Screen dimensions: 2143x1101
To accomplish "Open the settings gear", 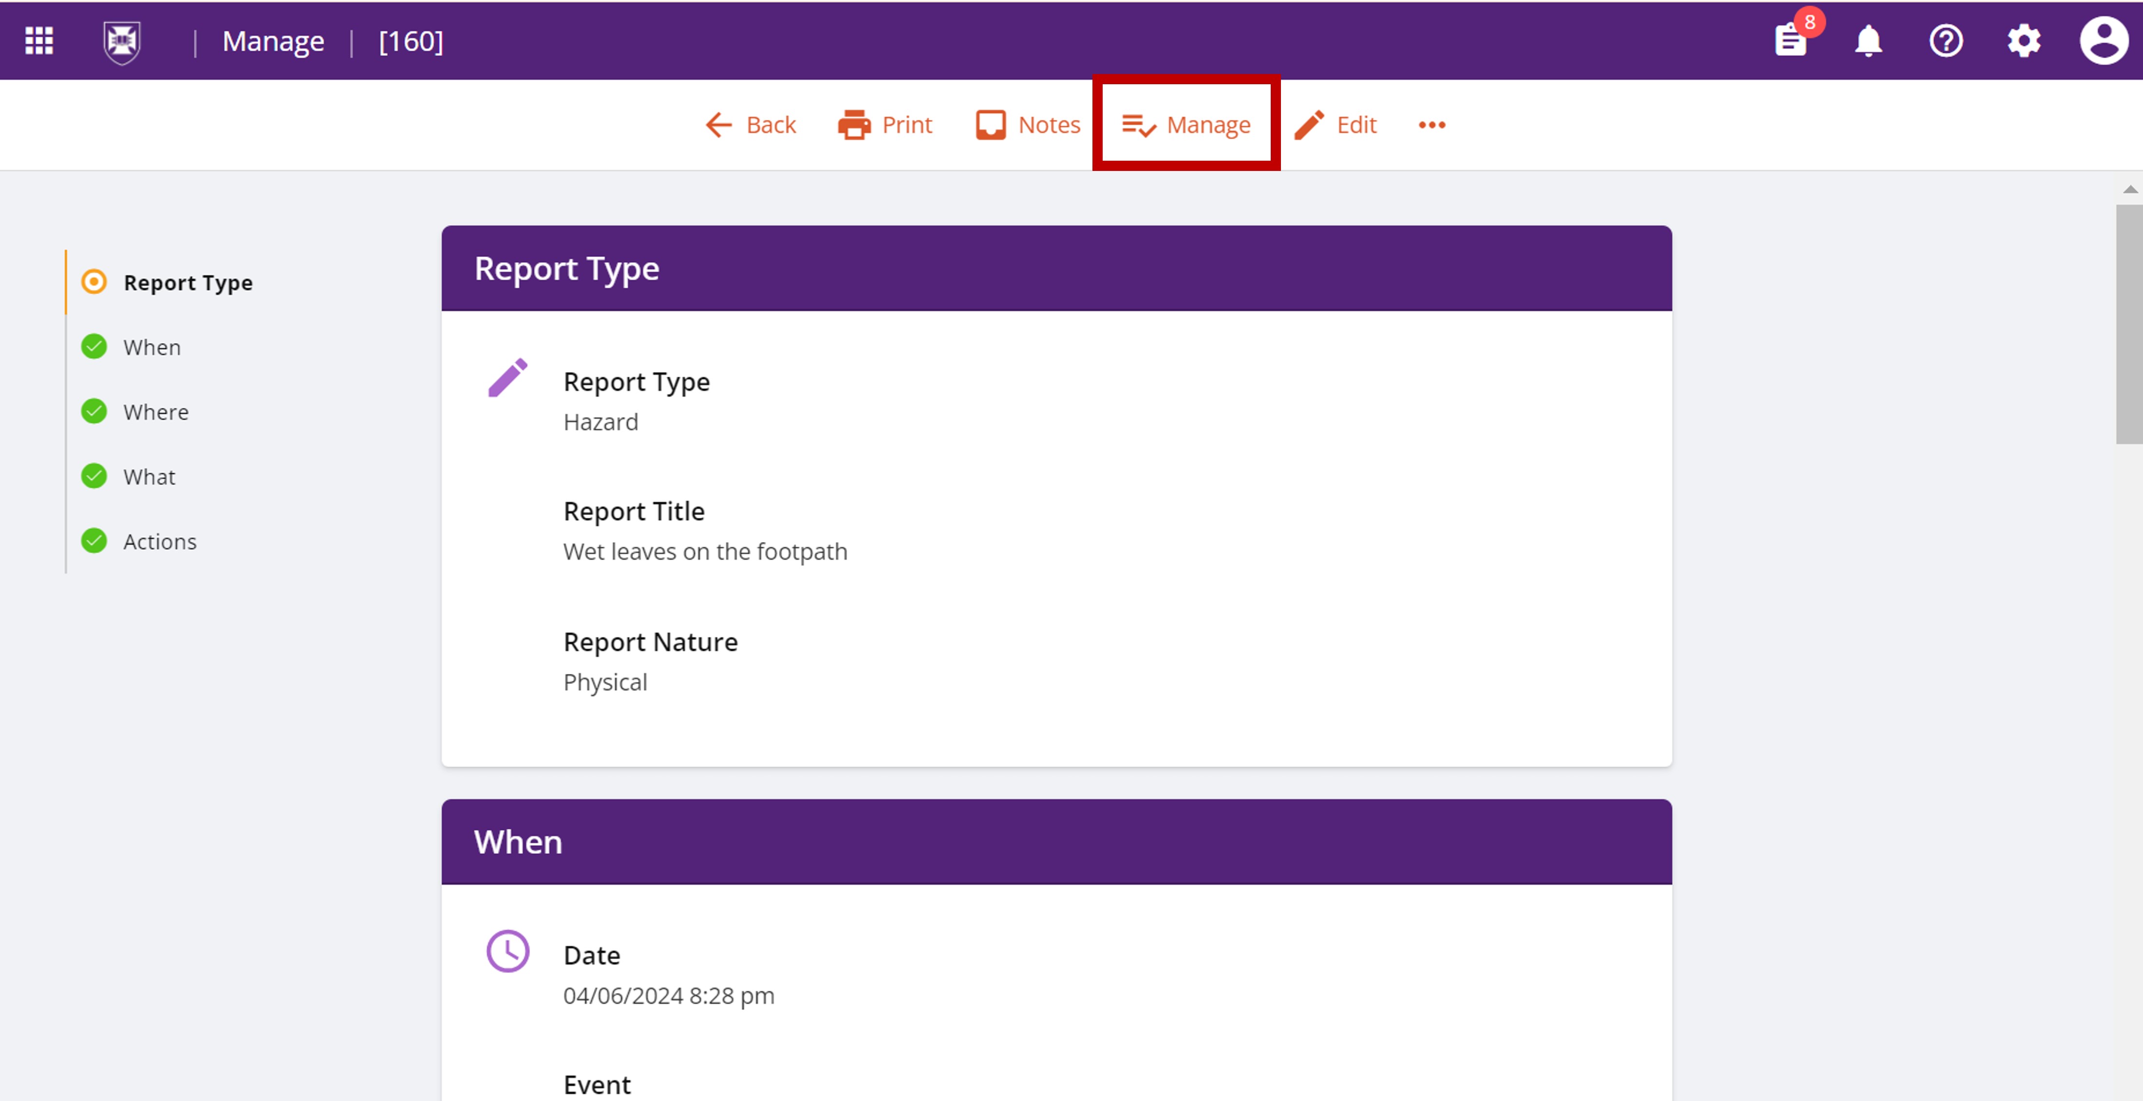I will point(2023,41).
